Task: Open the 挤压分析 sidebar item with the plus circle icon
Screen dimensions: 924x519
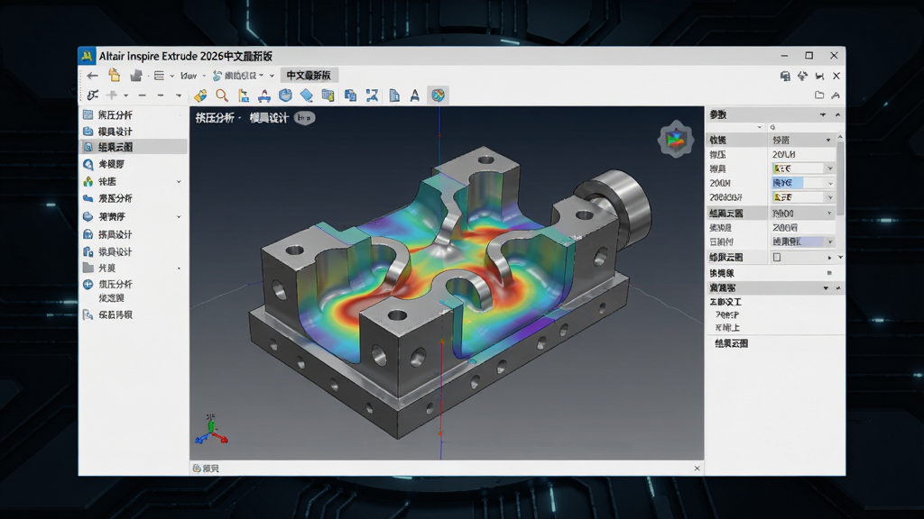Action: (134, 284)
